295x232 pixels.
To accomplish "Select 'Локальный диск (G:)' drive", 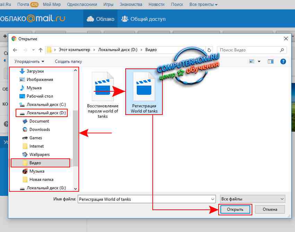I will 46,188.
